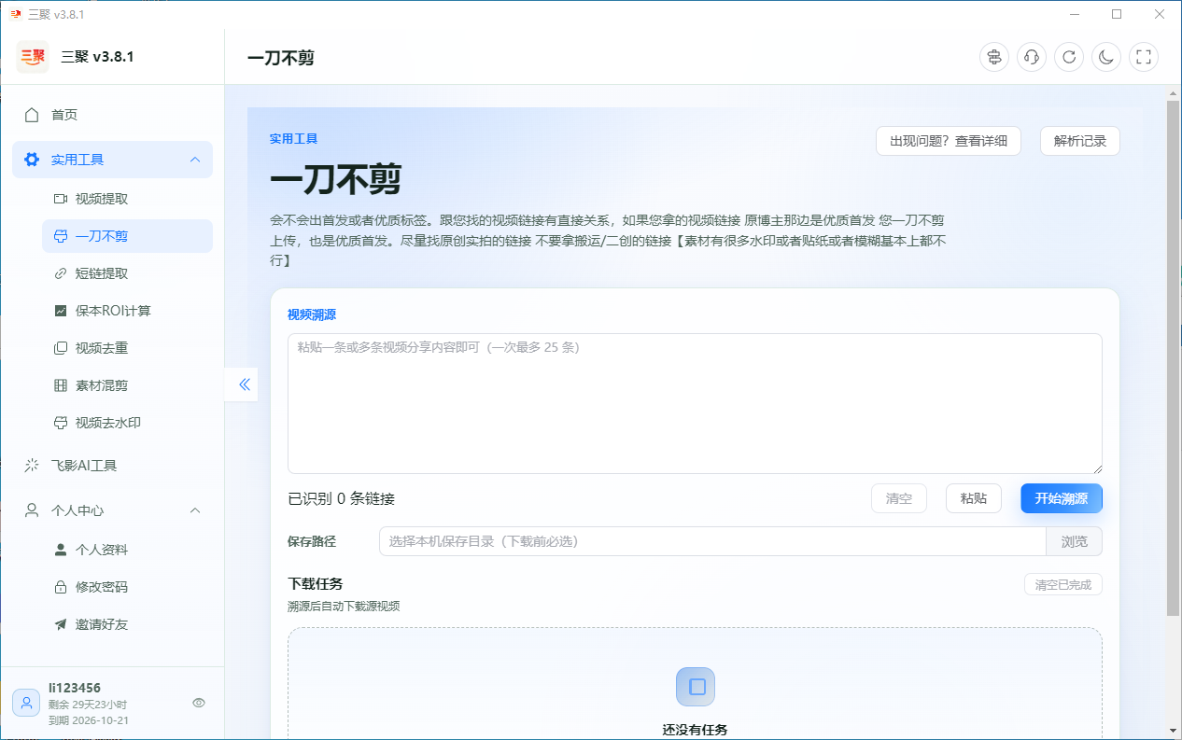The image size is (1182, 740).
Task: Click the 下载任务 heading
Action: pos(316,583)
